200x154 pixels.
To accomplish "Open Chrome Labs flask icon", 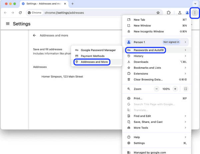I will pyautogui.click(x=180, y=13).
